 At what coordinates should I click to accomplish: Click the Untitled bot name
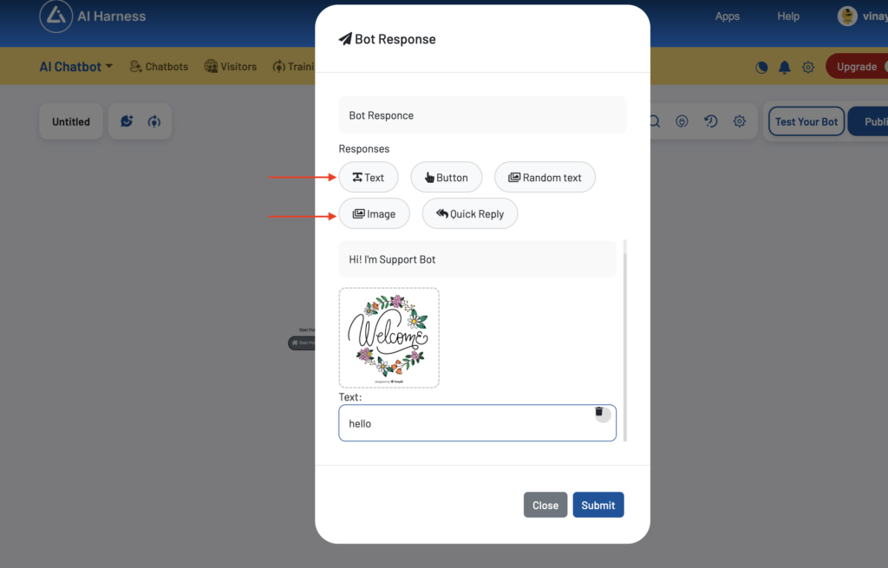pos(71,121)
